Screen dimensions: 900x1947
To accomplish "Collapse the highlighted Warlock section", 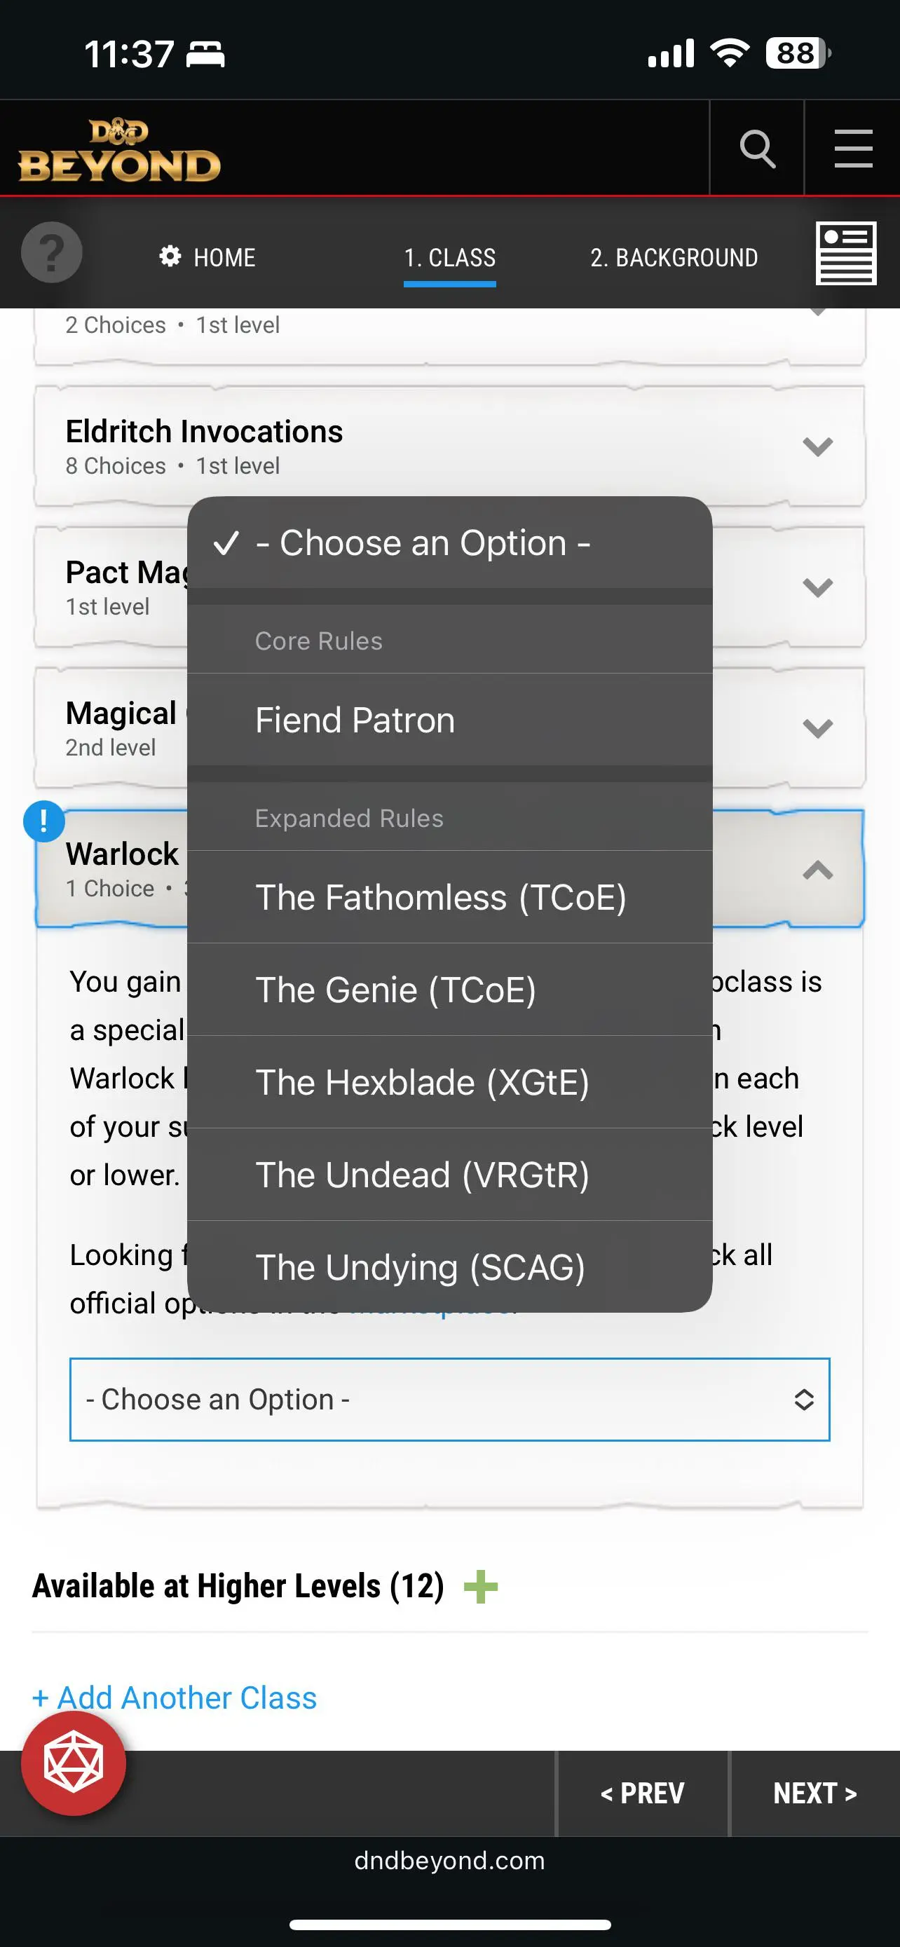I will point(815,870).
